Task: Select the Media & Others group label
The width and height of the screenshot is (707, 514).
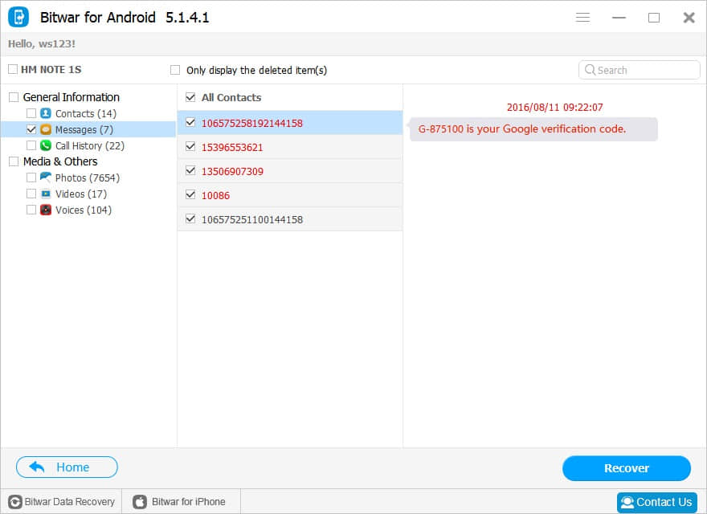Action: coord(60,161)
